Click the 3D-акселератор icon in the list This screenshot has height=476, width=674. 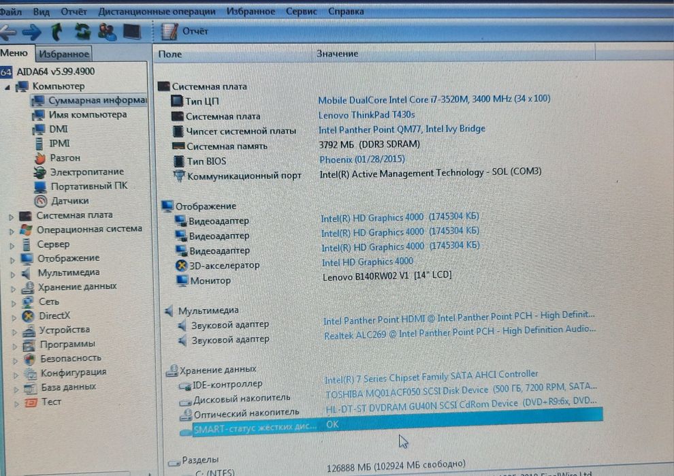[x=181, y=266]
